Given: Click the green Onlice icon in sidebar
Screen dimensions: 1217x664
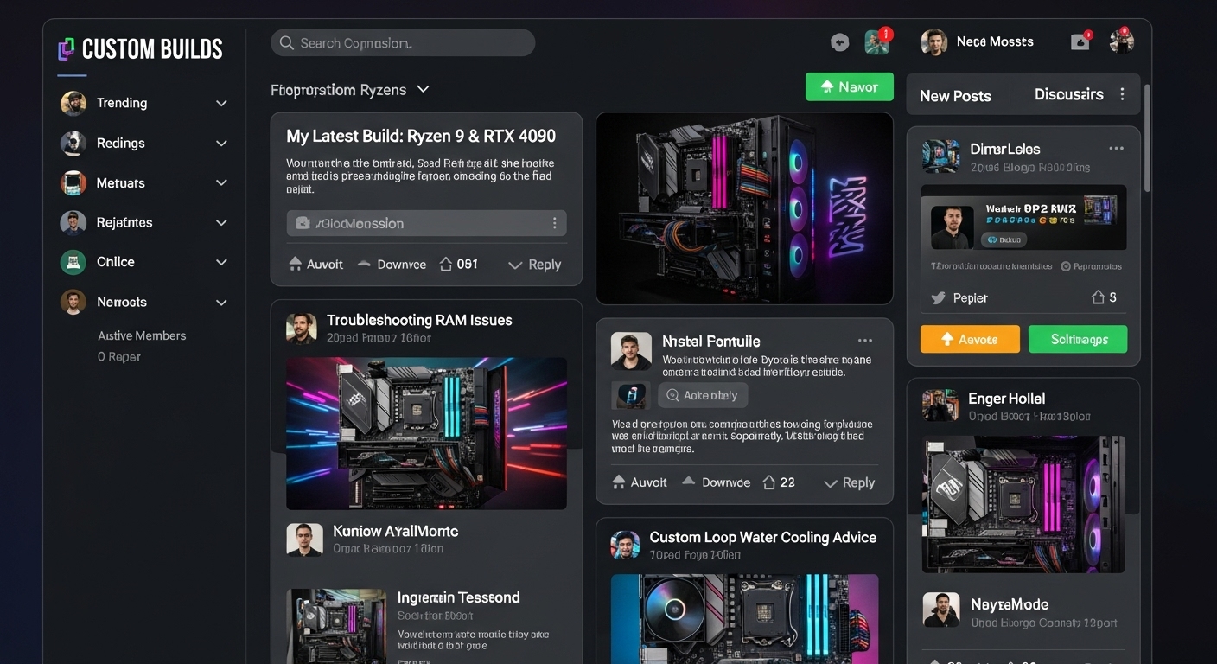Looking at the screenshot, I should (73, 262).
